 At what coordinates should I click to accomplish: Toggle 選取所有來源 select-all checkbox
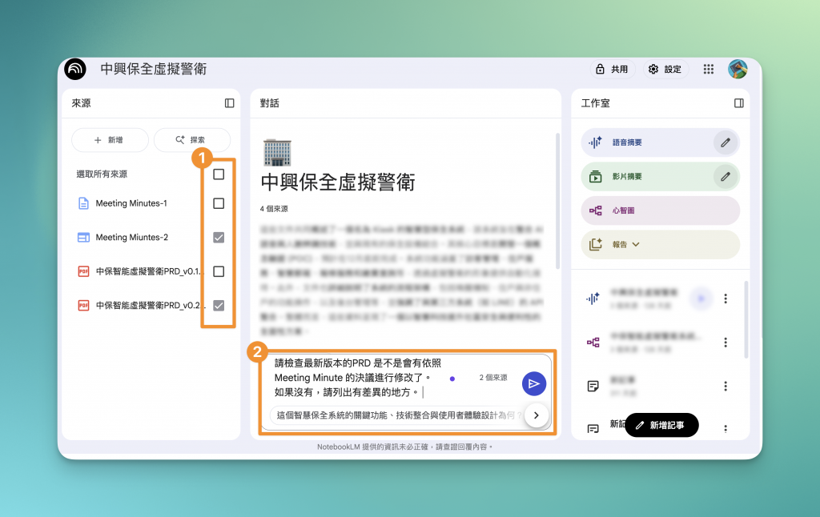click(x=219, y=174)
